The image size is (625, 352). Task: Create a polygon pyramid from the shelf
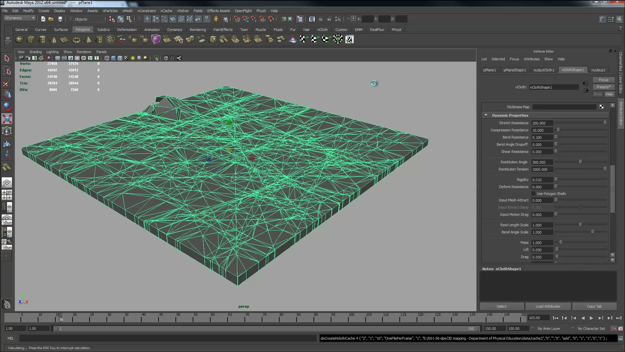[x=88, y=39]
